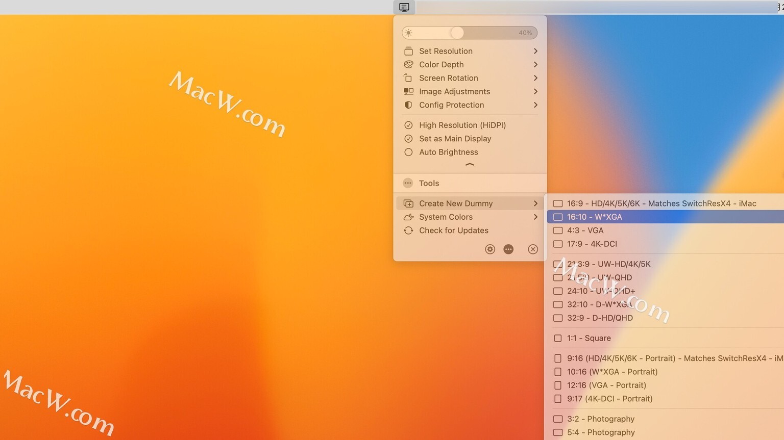Open the BetterDummy display menu bar icon

click(x=404, y=7)
